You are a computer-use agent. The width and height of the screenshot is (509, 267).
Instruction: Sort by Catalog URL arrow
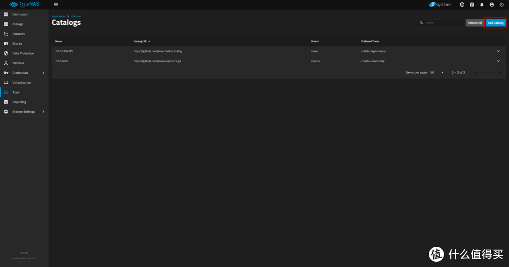pos(149,41)
